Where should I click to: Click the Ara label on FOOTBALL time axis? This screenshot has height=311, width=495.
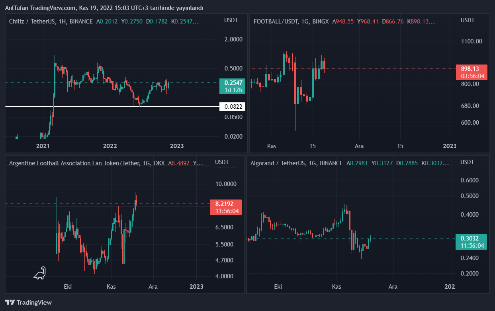tap(359, 146)
